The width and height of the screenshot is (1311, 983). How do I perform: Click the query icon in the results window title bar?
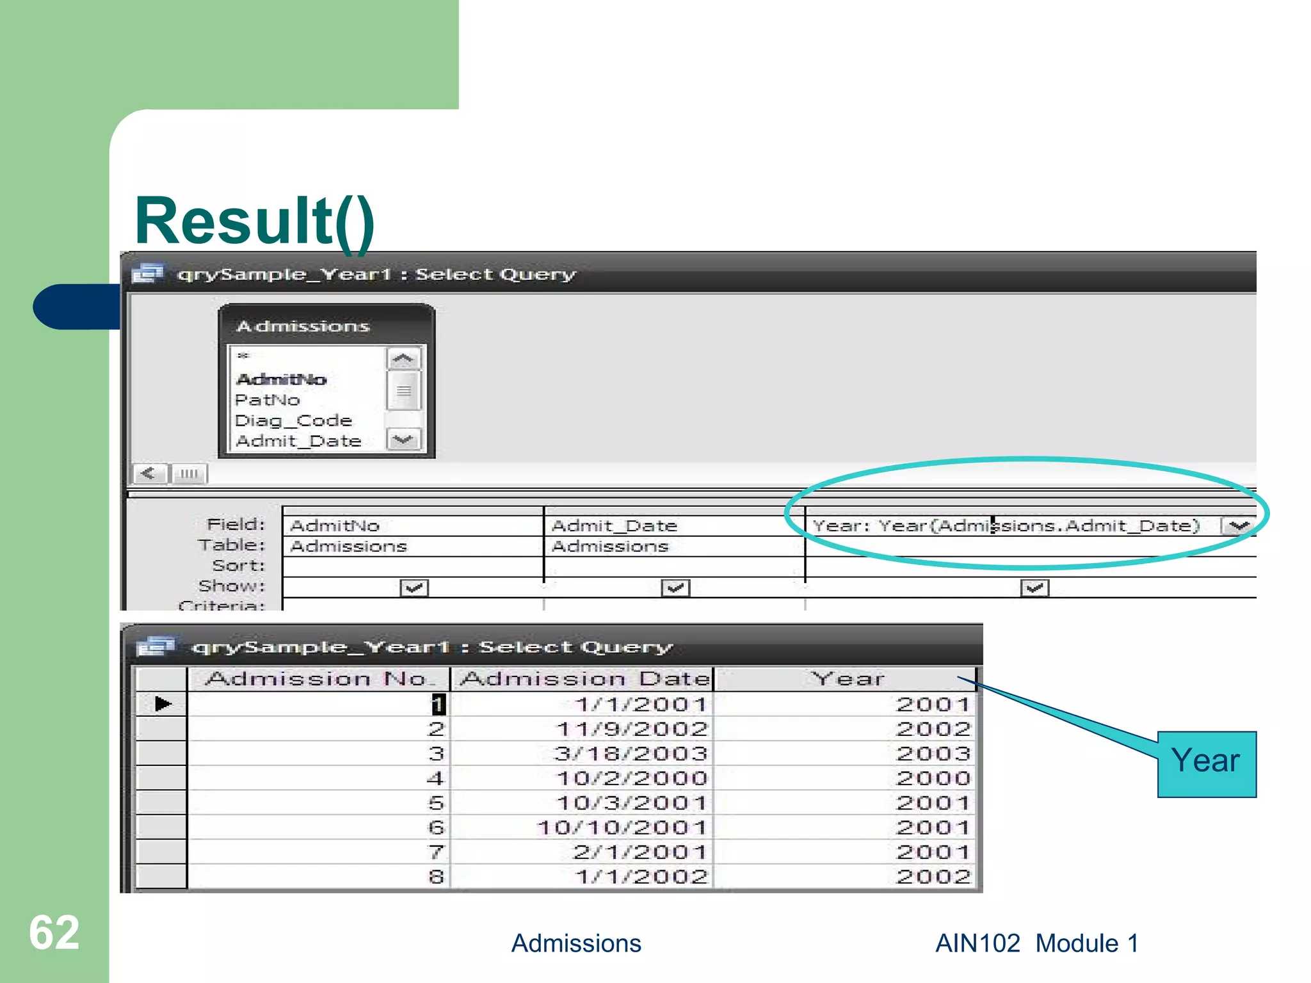(156, 646)
